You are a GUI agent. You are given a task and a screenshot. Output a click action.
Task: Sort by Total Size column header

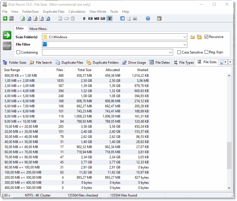[79, 70]
